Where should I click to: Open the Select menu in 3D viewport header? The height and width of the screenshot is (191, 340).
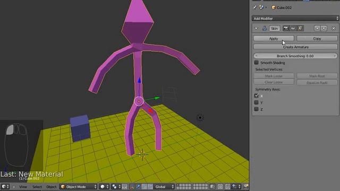[x=37, y=187]
